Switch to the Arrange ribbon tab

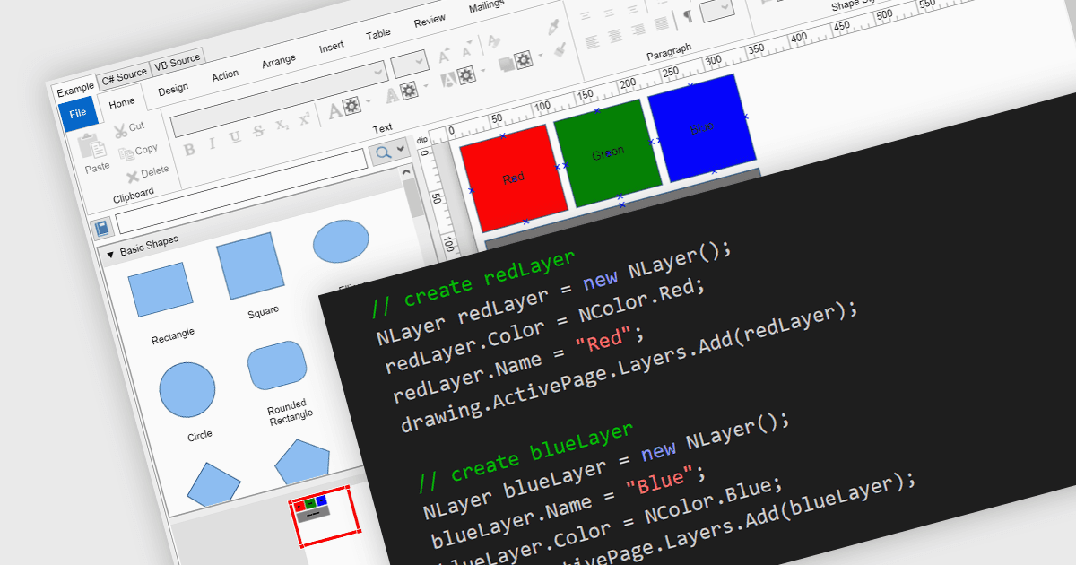[x=279, y=61]
